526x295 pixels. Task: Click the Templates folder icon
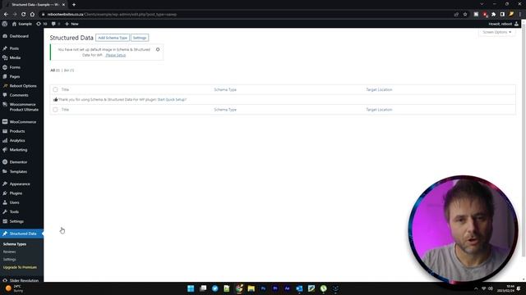[5, 171]
